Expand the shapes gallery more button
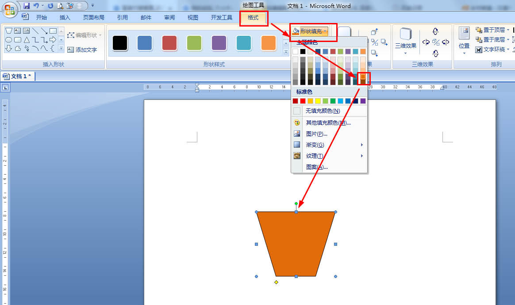 coord(61,48)
